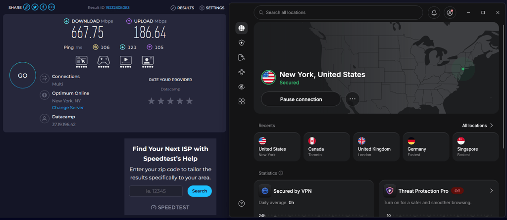Click the download speed 667.75 value
Viewport: 507px width, 220px height.
click(x=88, y=33)
